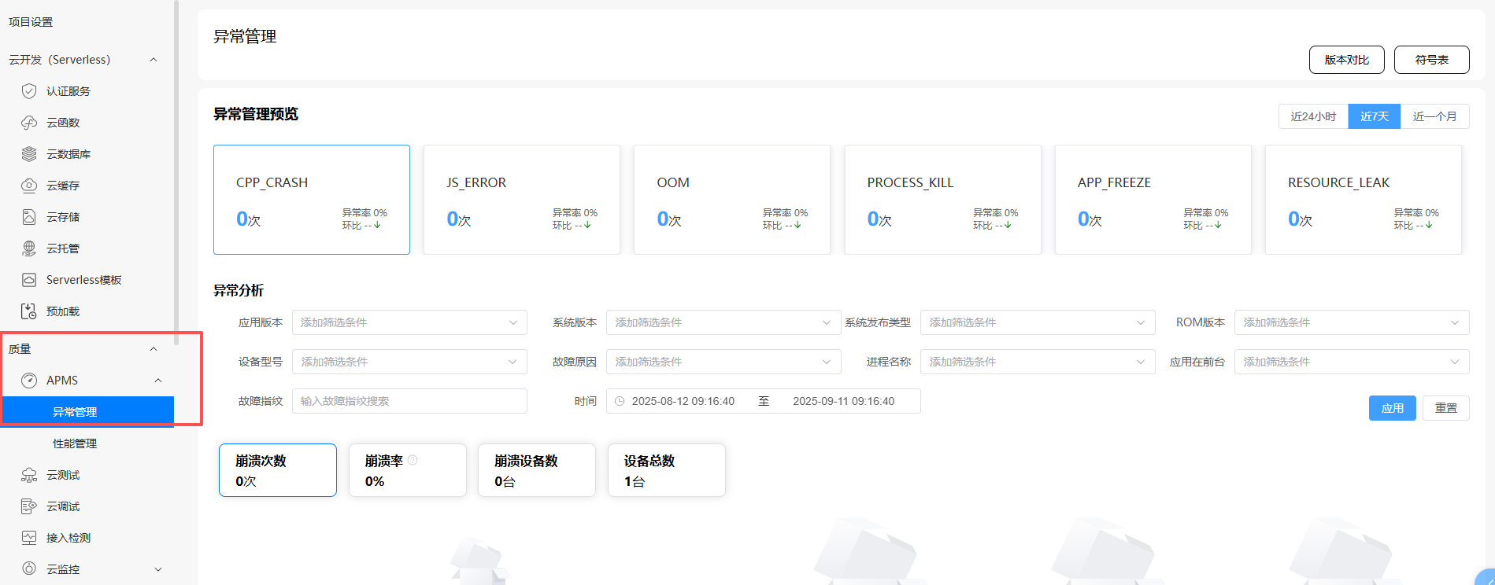Click the sidebar vertical scrollbar
The height and width of the screenshot is (585, 1495).
point(176,173)
